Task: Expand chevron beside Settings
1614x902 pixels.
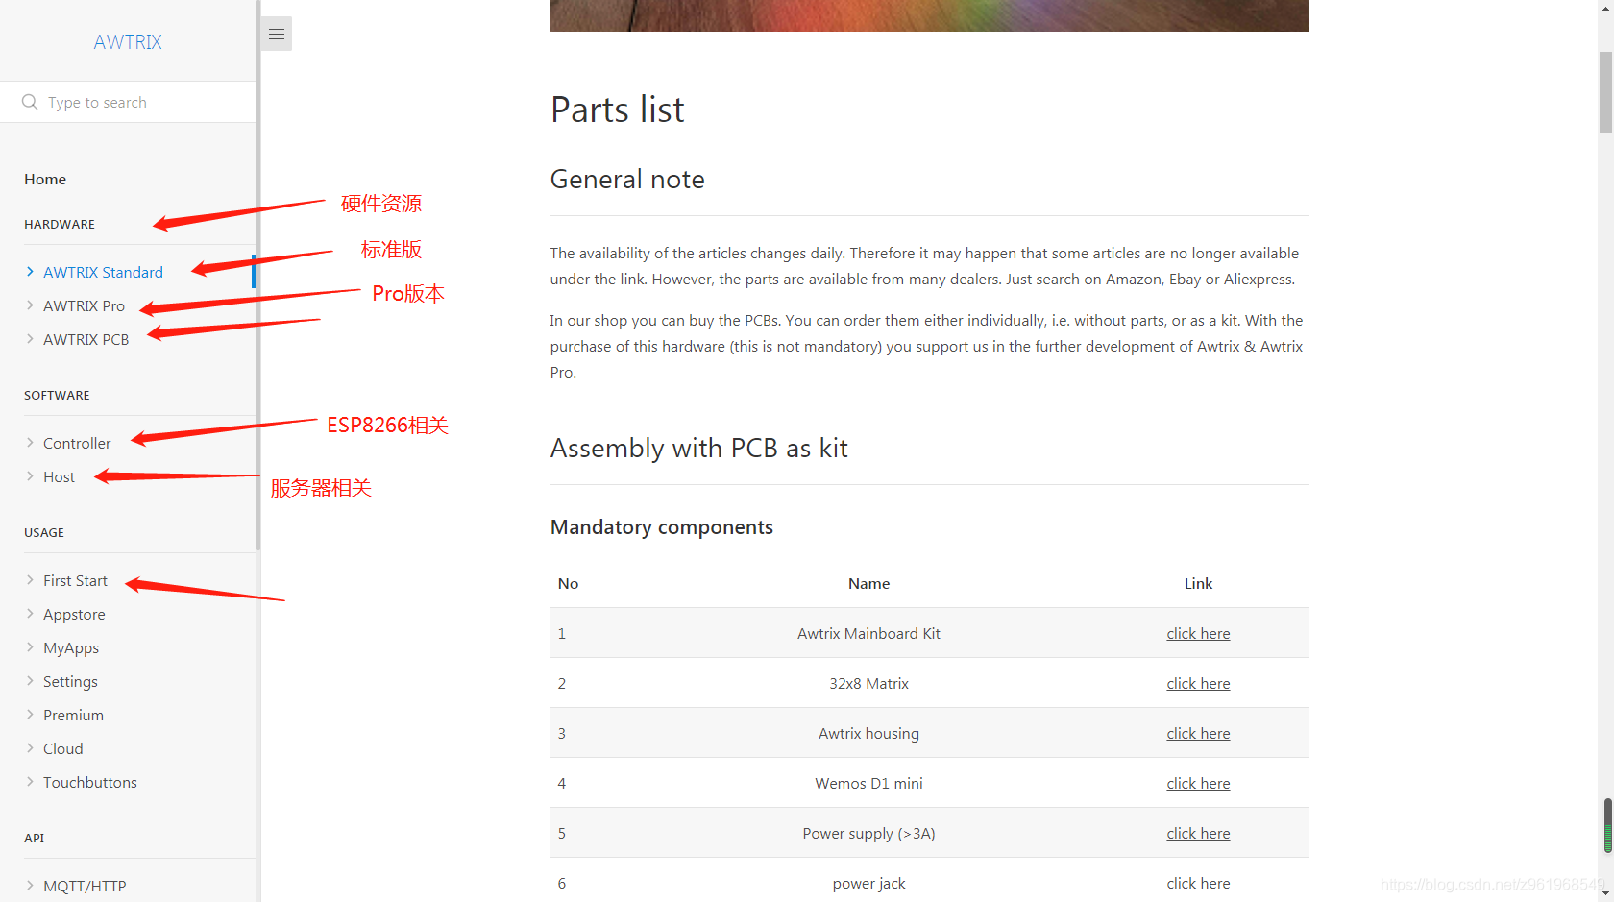Action: point(30,681)
